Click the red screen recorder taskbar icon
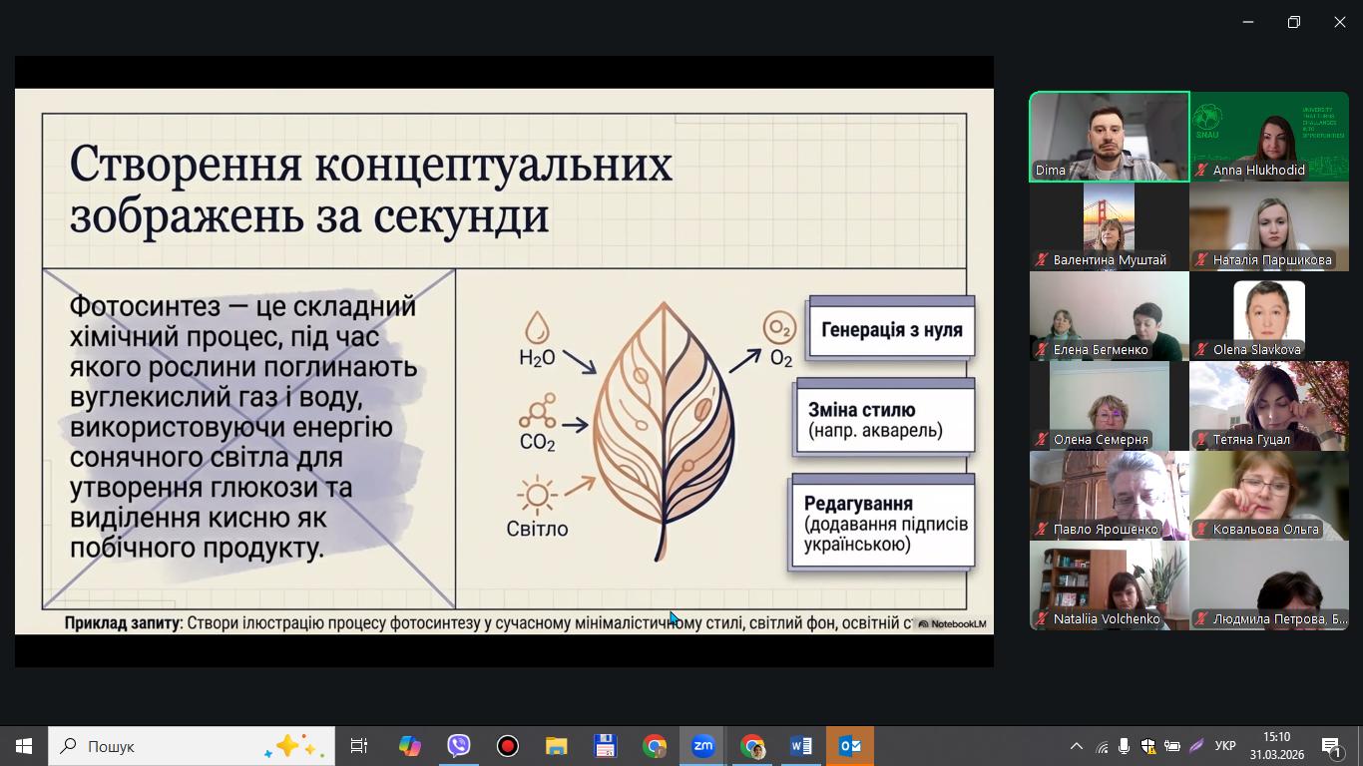The height and width of the screenshot is (766, 1363). 508,746
